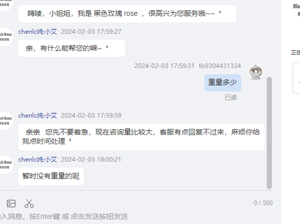
Task: Click the chat vertical scrollbar
Action: pyautogui.click(x=269, y=133)
